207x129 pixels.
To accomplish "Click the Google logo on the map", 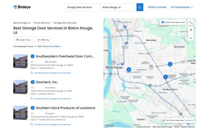I will tap(110, 125).
